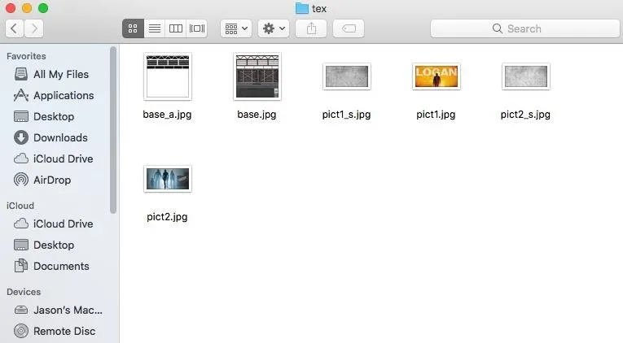Switch to column view

click(x=176, y=28)
